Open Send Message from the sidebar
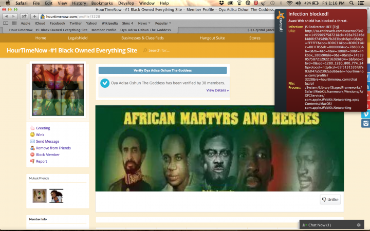Screen dimensions: 370x231 tap(47, 141)
